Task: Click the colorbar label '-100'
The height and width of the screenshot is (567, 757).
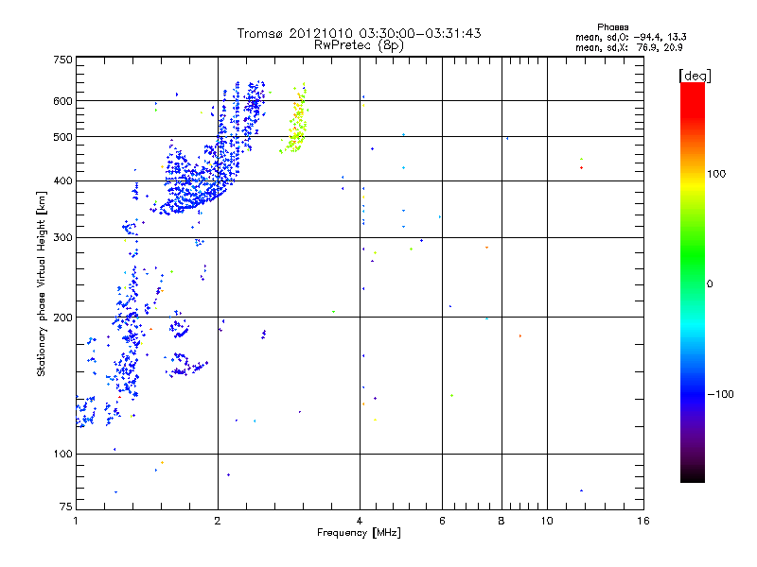Action: pos(720,394)
